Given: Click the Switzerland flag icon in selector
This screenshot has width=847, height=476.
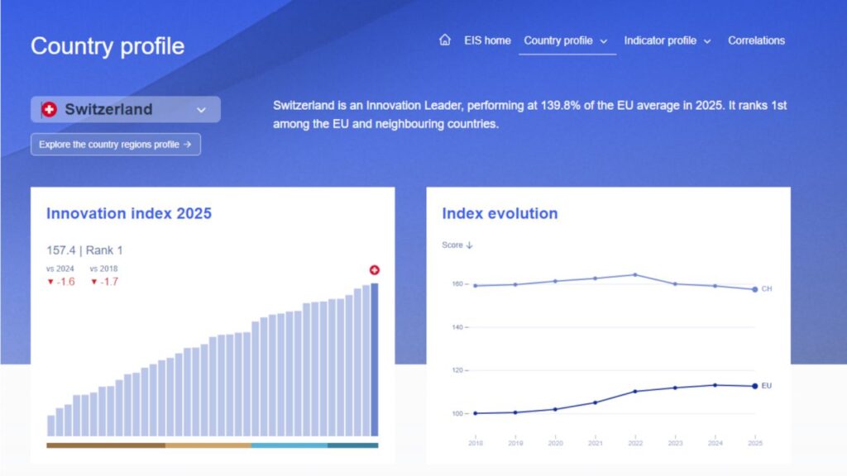Looking at the screenshot, I should pyautogui.click(x=49, y=109).
